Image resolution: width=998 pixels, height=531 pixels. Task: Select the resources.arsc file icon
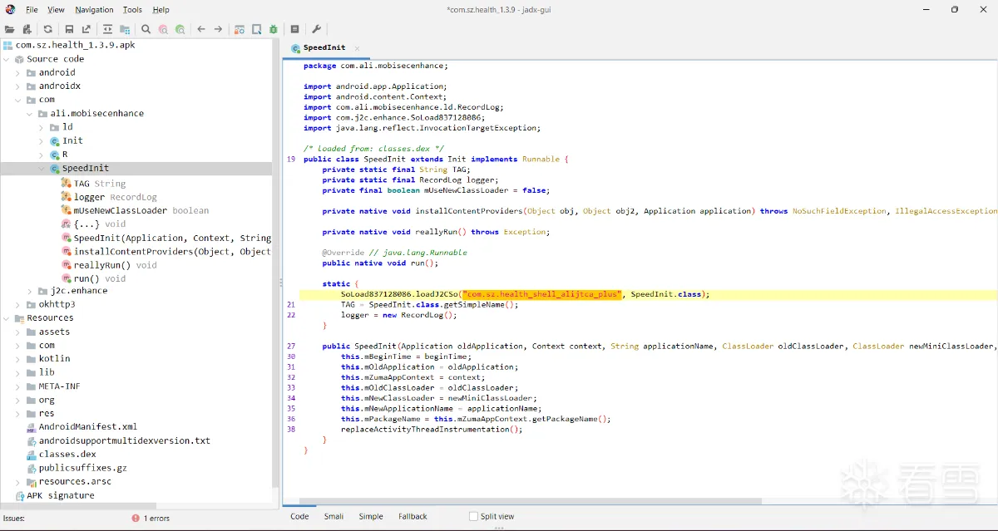pyautogui.click(x=31, y=481)
